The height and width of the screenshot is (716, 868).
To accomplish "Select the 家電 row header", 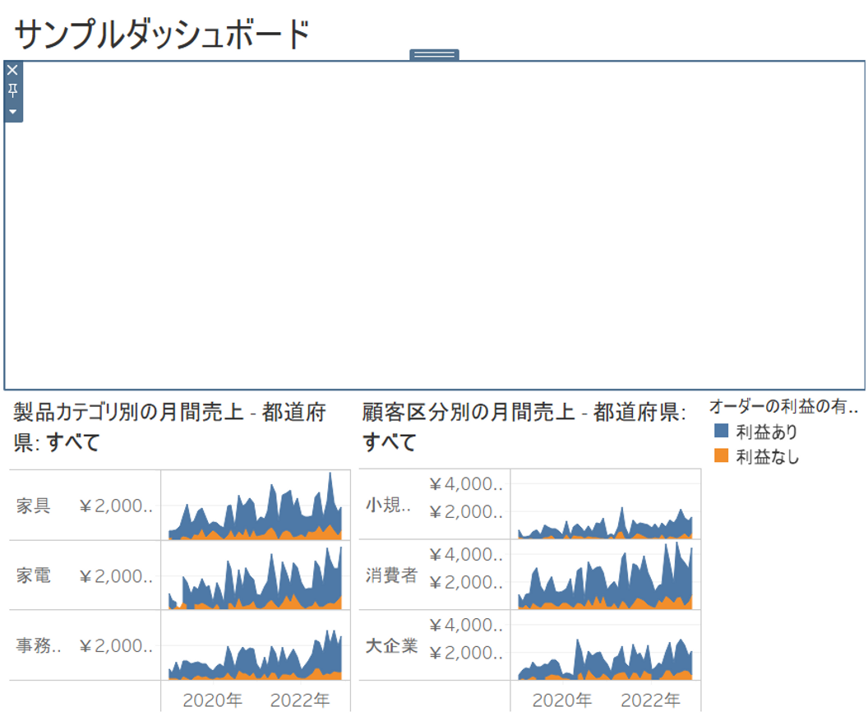I will [33, 575].
